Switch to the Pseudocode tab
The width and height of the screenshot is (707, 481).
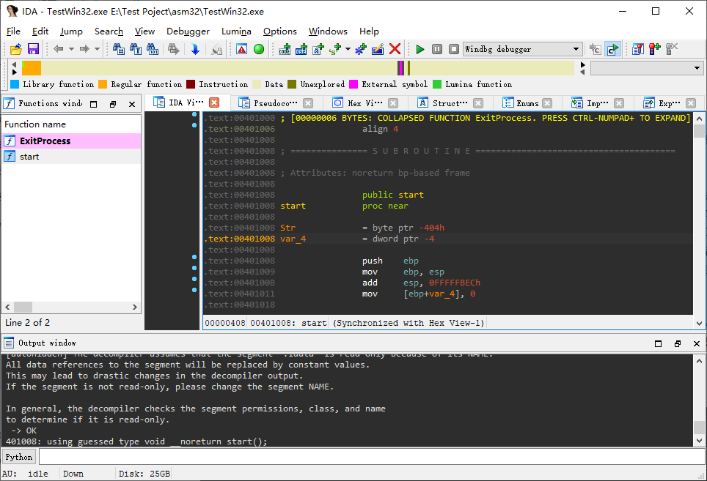tap(270, 103)
